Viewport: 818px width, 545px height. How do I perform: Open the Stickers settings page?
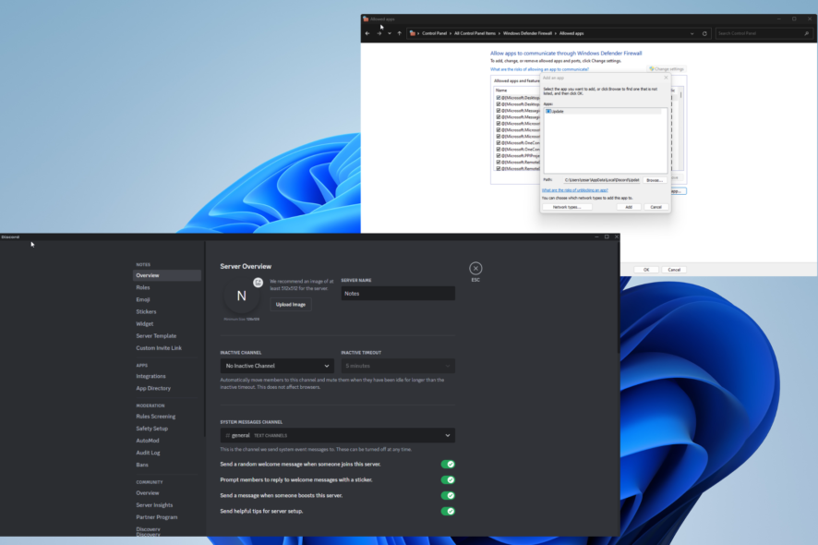coord(146,311)
